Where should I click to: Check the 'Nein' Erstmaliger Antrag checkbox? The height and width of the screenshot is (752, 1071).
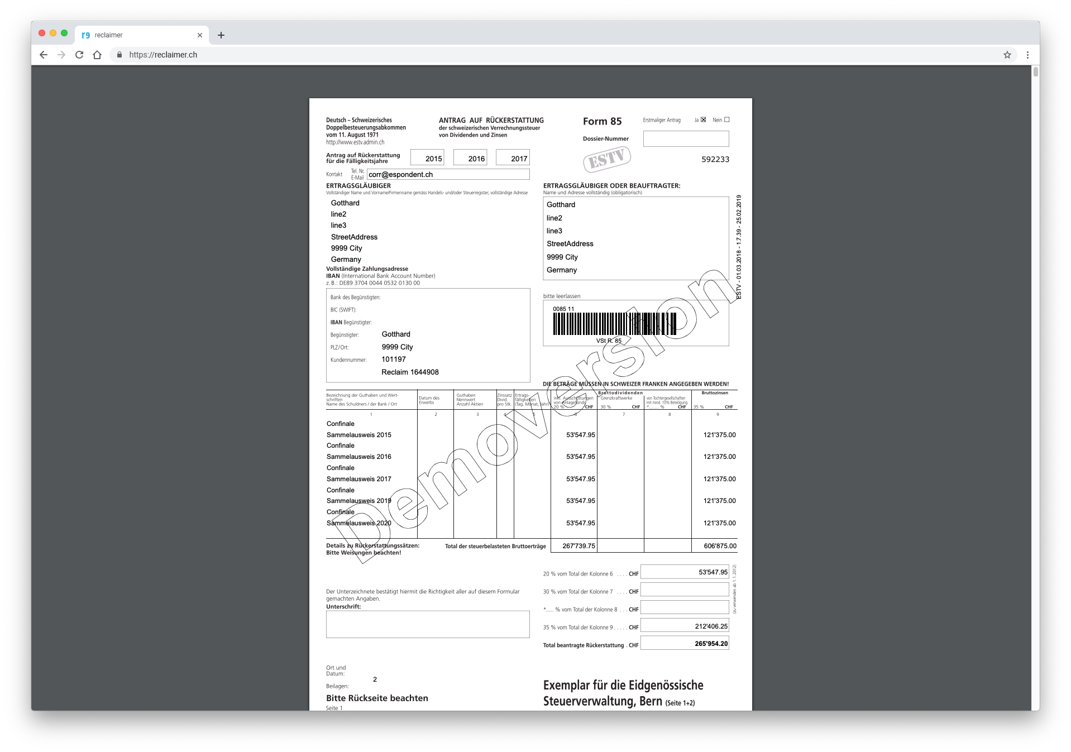726,119
